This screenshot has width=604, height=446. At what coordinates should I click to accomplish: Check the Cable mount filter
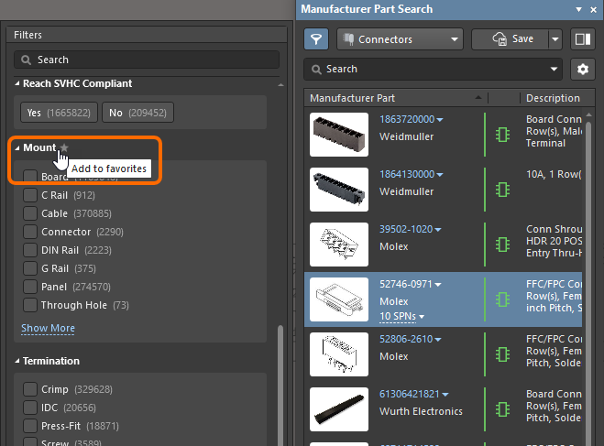coord(30,213)
